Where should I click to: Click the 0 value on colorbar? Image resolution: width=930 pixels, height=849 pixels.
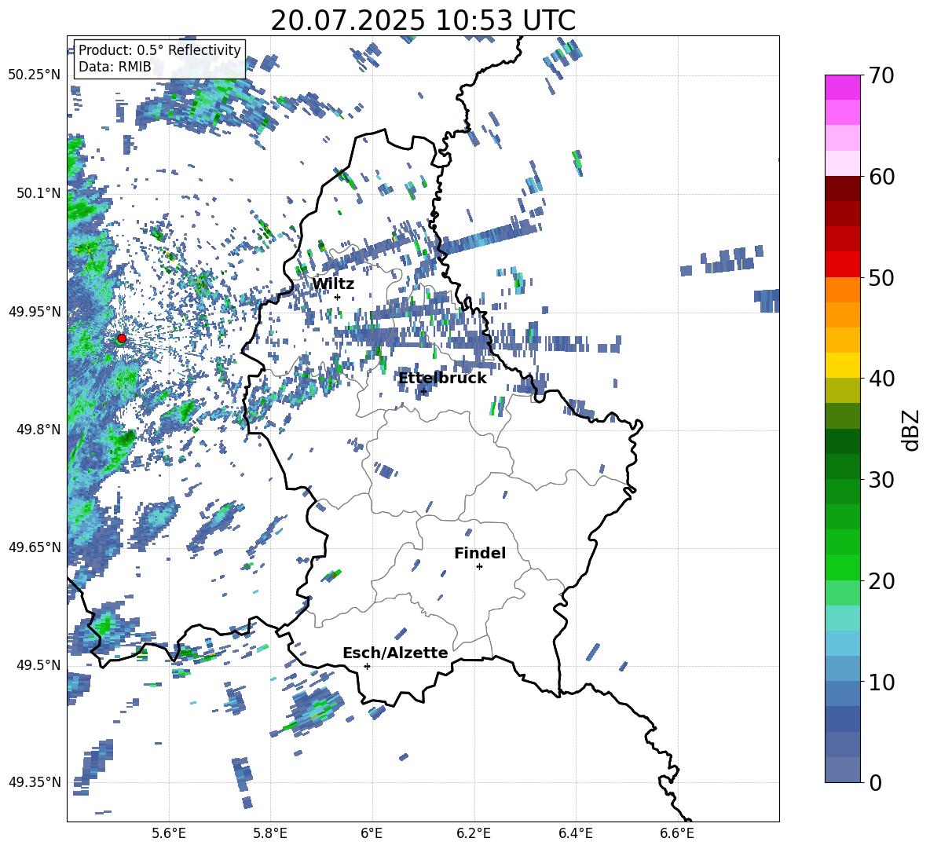pos(876,782)
